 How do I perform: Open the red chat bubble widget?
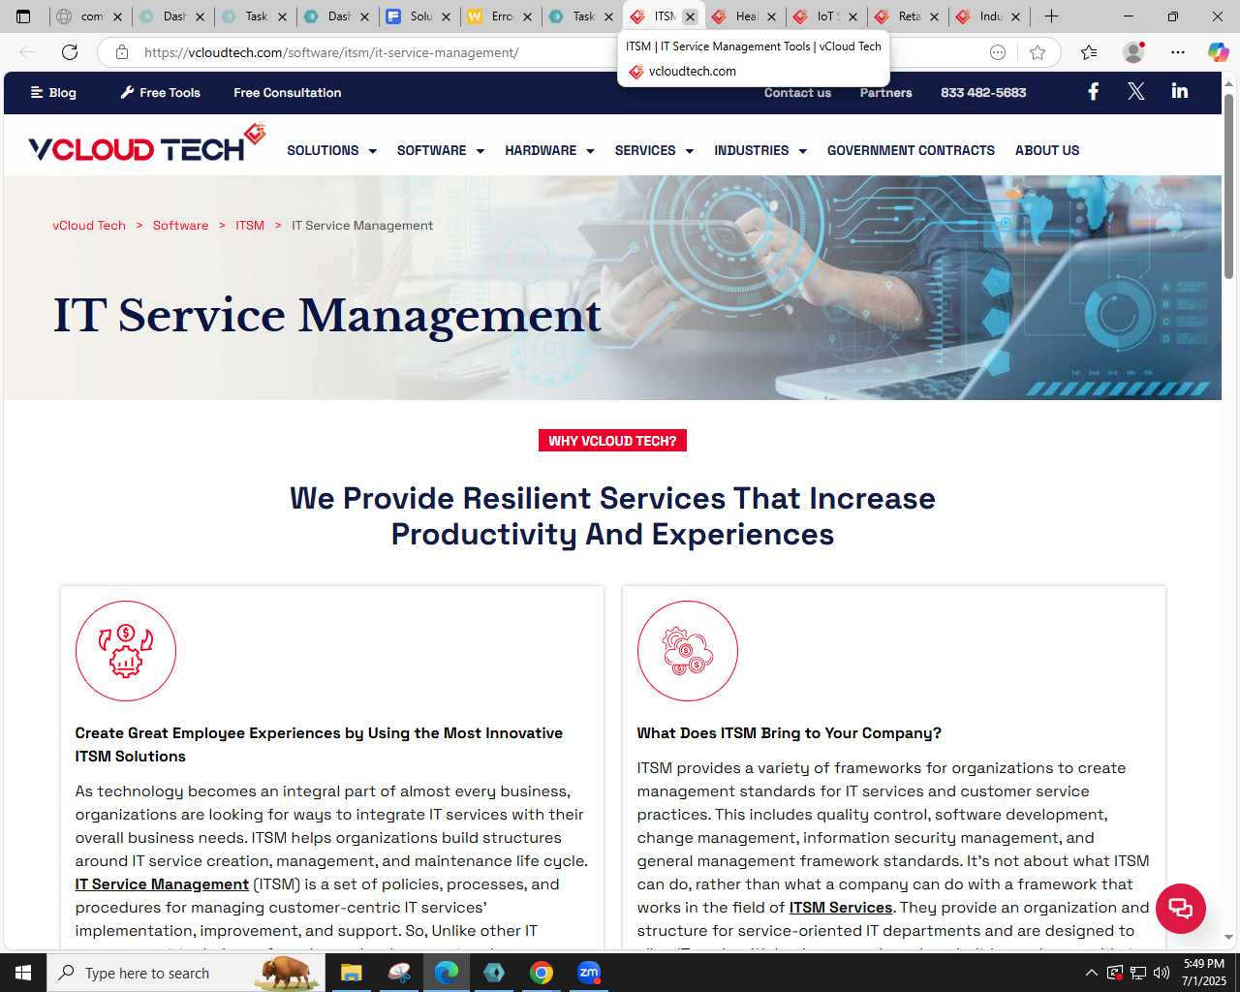1180,909
